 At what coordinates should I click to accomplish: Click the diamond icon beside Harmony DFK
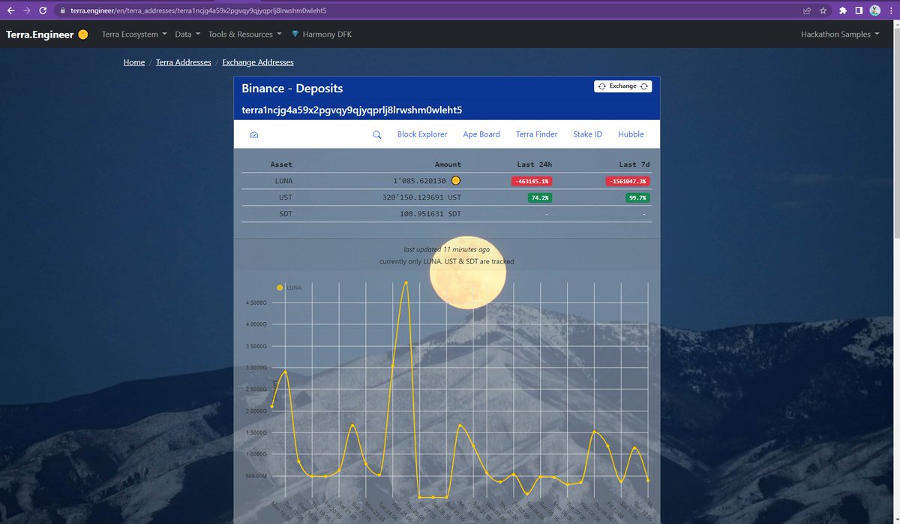[x=295, y=35]
